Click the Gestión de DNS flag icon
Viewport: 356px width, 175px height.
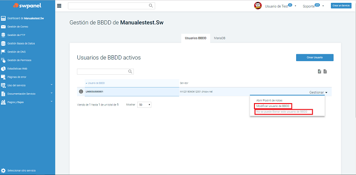point(3,52)
